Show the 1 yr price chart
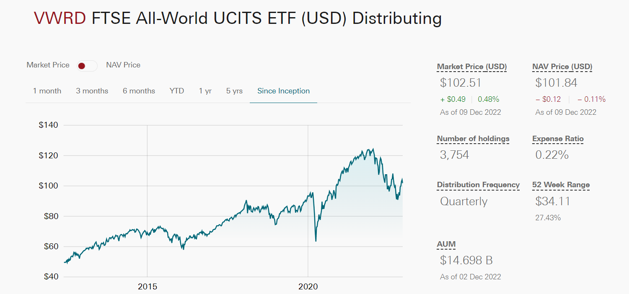The height and width of the screenshot is (294, 629). pos(205,90)
